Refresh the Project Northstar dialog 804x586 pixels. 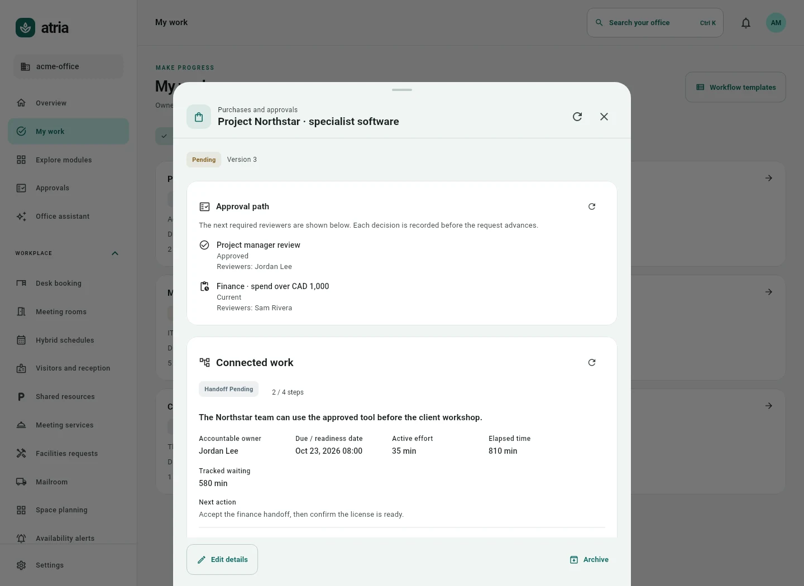577,117
